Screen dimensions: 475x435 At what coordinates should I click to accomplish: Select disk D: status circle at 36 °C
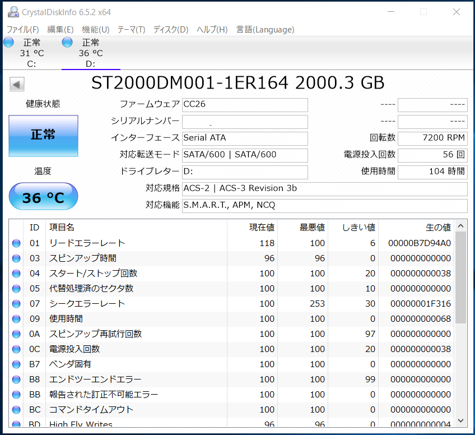tap(67, 42)
